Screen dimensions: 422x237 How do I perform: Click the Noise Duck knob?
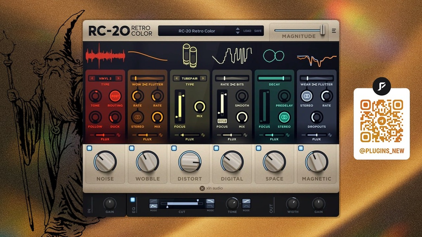(115, 117)
